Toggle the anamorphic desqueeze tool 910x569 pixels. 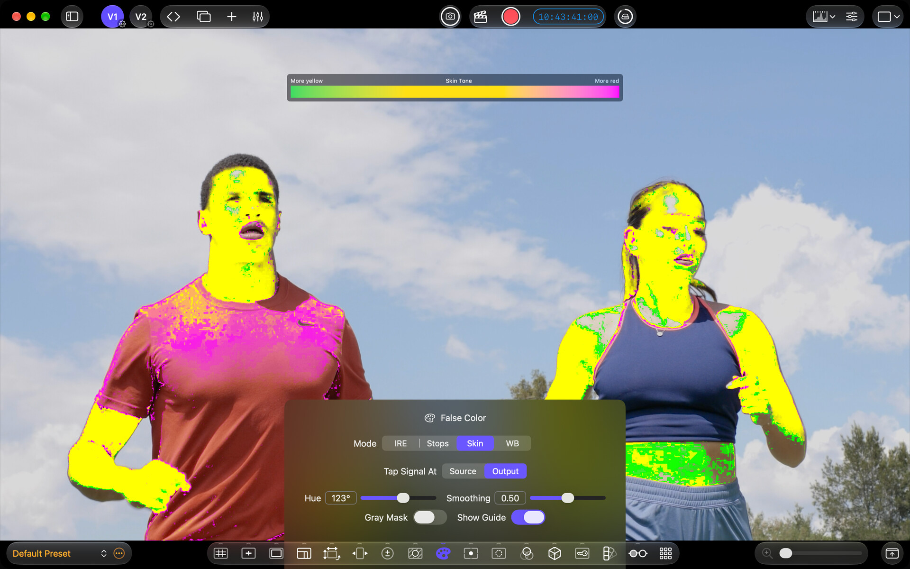click(360, 553)
